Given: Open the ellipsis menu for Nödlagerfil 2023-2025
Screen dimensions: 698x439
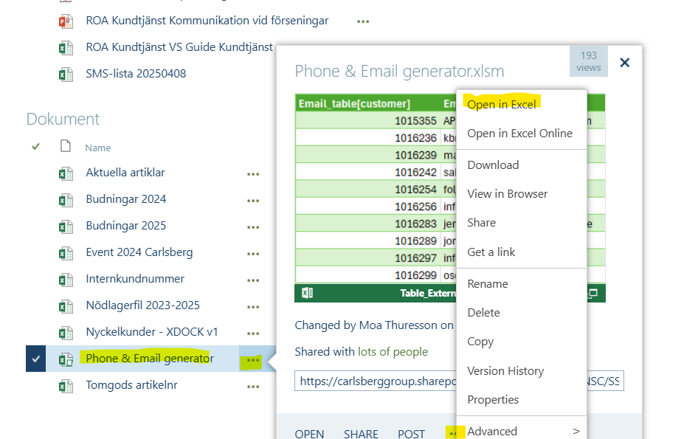Looking at the screenshot, I should 254,306.
